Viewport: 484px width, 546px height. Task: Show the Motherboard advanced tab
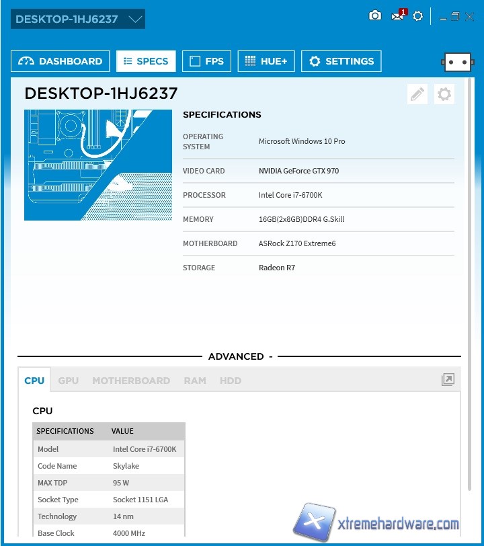click(131, 381)
